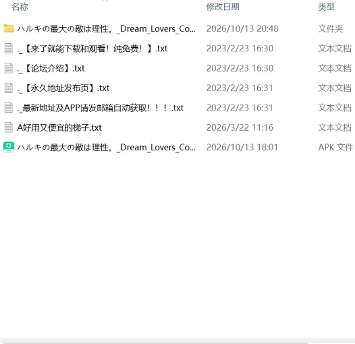
Task: Select file name ._【永久地址发布页】.txt
Action: 63,88
